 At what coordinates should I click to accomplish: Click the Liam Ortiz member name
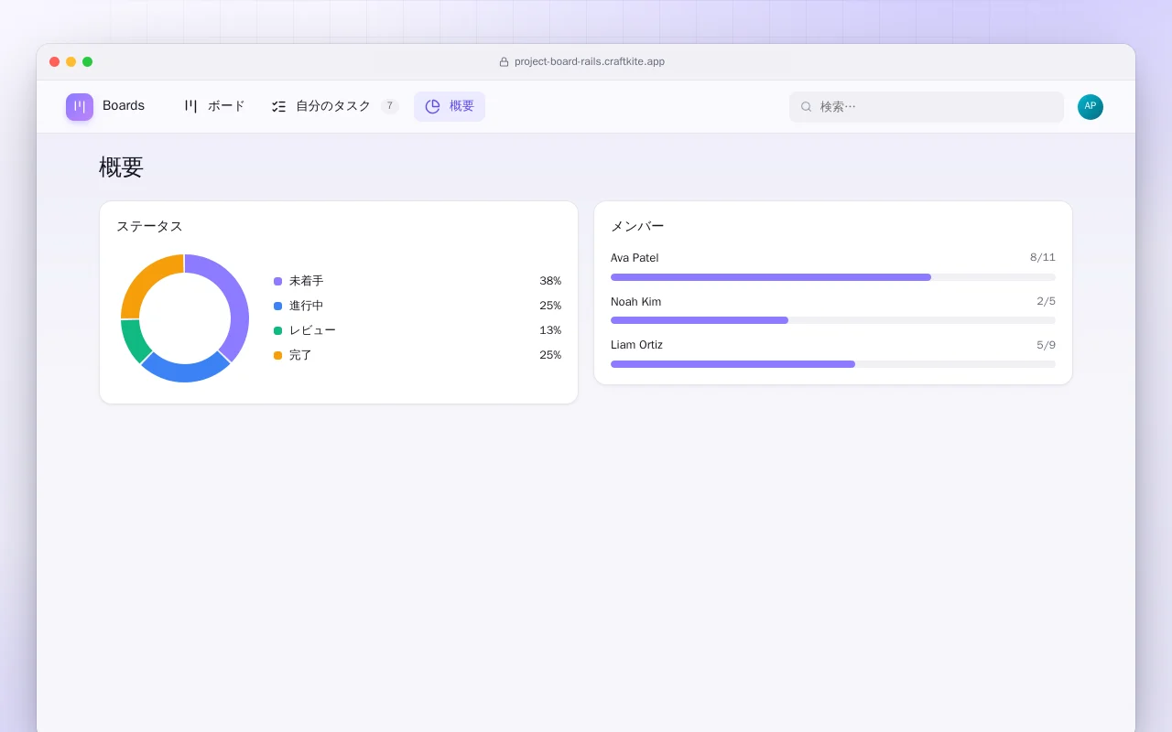[636, 345]
